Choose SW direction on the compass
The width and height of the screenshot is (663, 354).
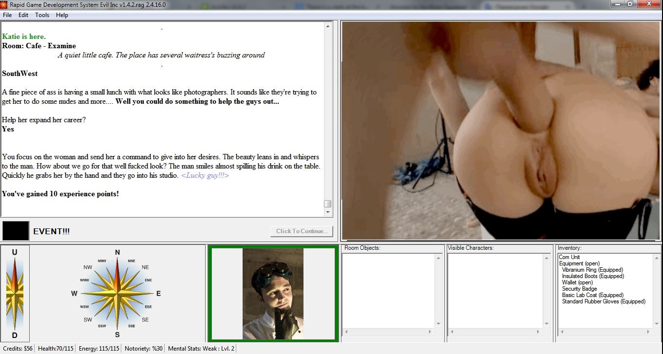tap(88, 320)
